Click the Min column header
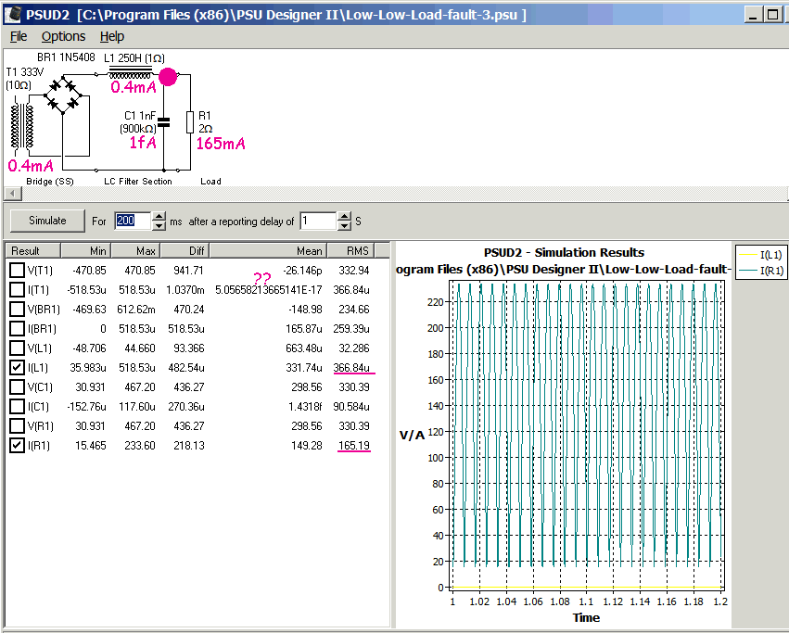The height and width of the screenshot is (633, 789). coord(86,250)
